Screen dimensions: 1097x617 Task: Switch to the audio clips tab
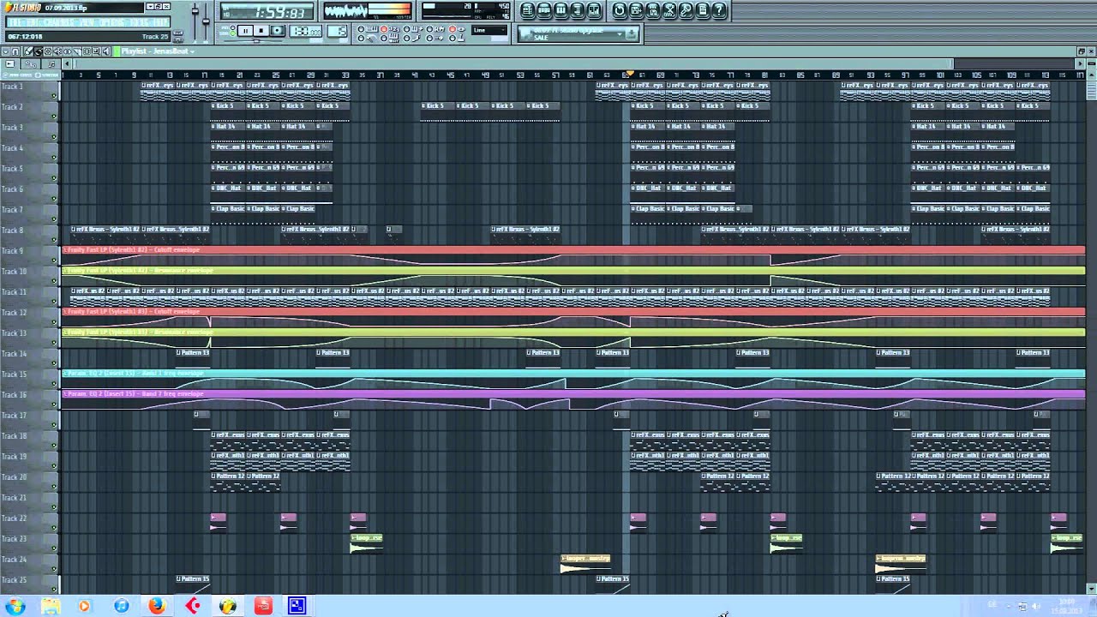pos(10,64)
